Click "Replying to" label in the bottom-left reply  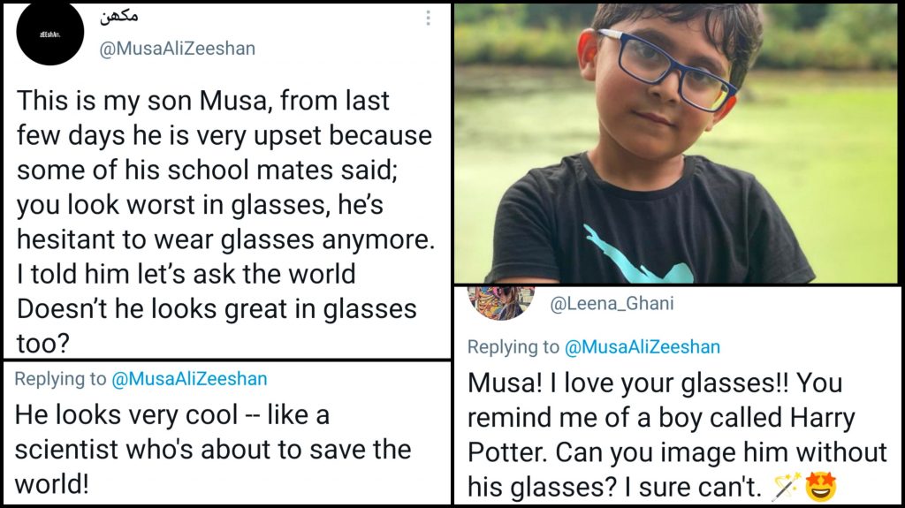click(x=59, y=379)
